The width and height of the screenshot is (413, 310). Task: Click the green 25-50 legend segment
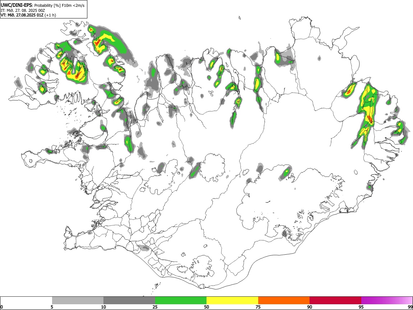(181, 300)
